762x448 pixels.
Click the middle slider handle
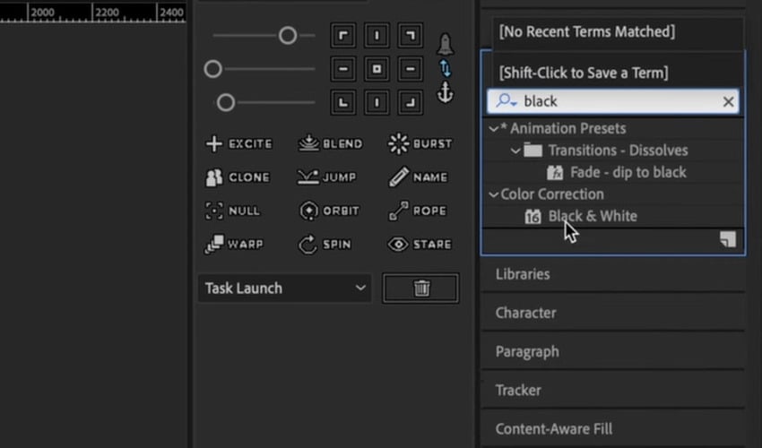(x=212, y=69)
